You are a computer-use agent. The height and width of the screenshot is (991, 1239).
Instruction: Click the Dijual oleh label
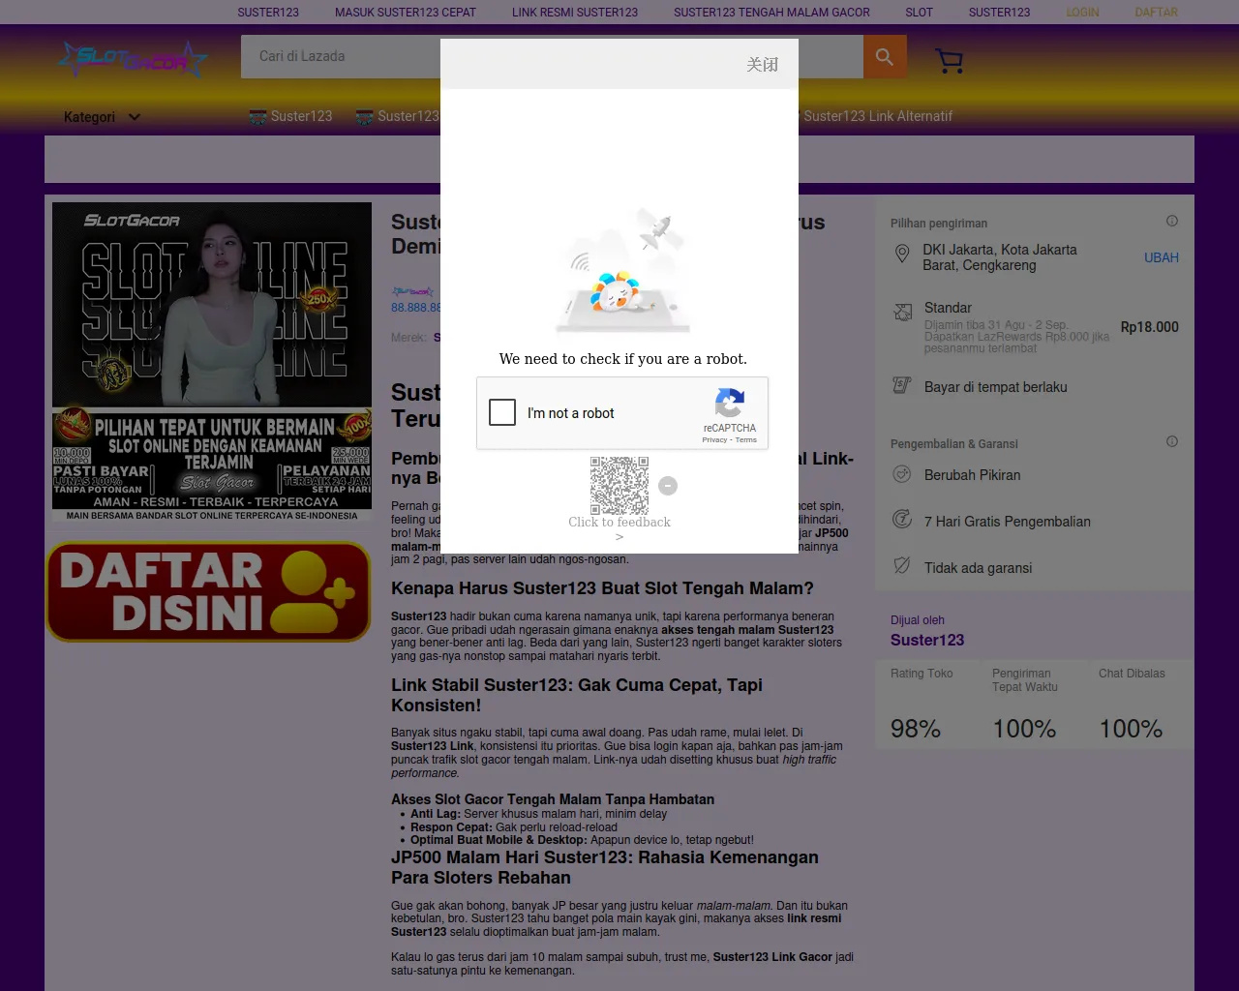coord(918,620)
